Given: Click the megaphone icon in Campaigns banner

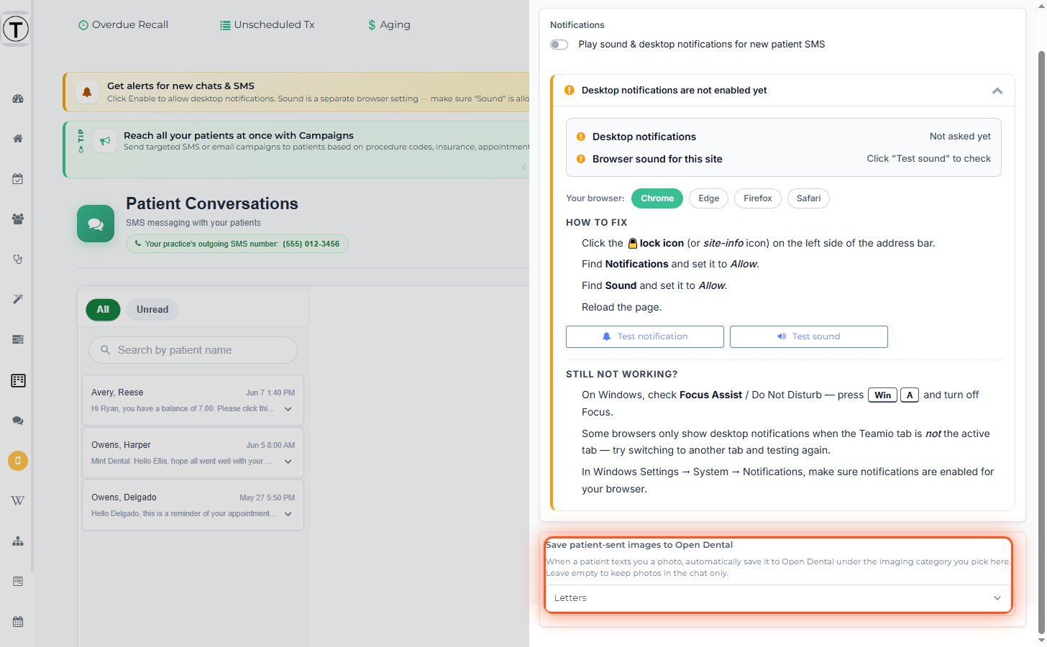Looking at the screenshot, I should click(x=105, y=141).
